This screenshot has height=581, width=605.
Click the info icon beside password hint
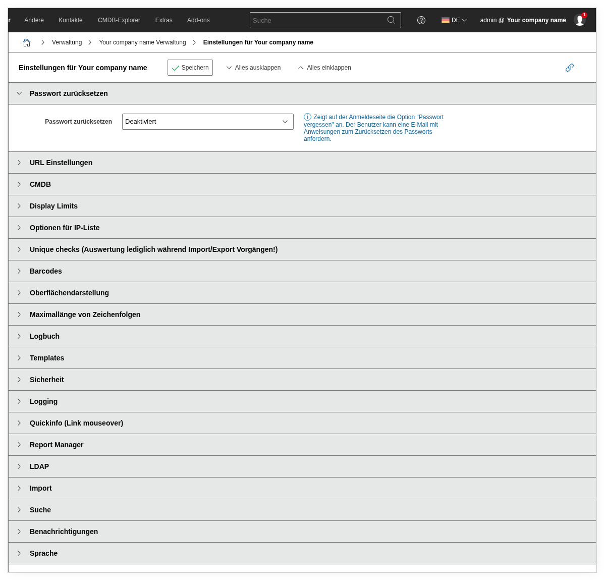point(307,117)
